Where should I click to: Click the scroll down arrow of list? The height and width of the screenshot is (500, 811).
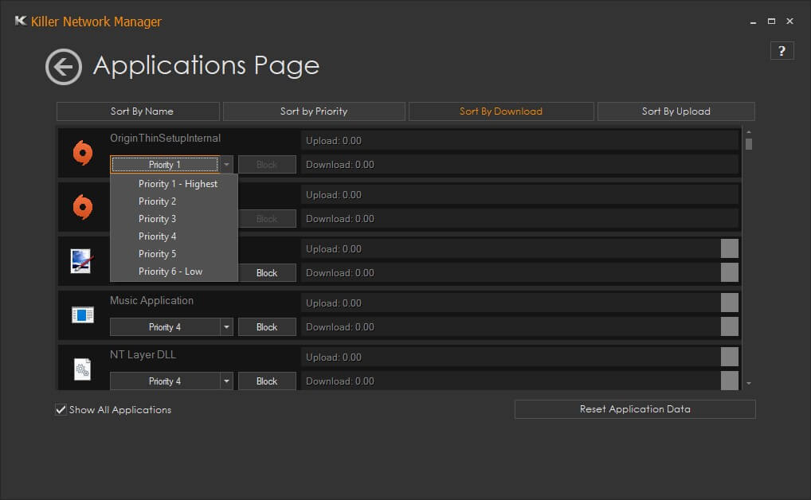tap(748, 384)
